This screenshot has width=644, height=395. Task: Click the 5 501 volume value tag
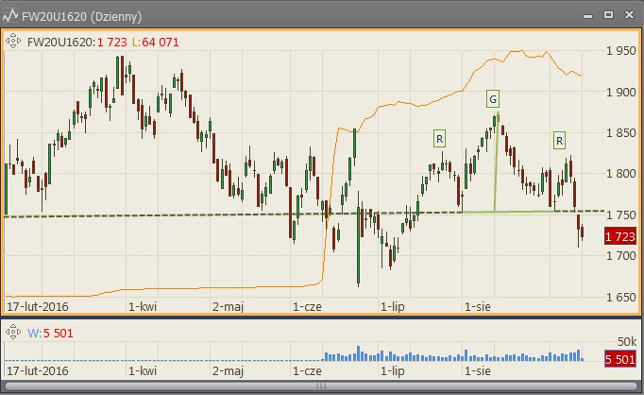click(x=620, y=359)
